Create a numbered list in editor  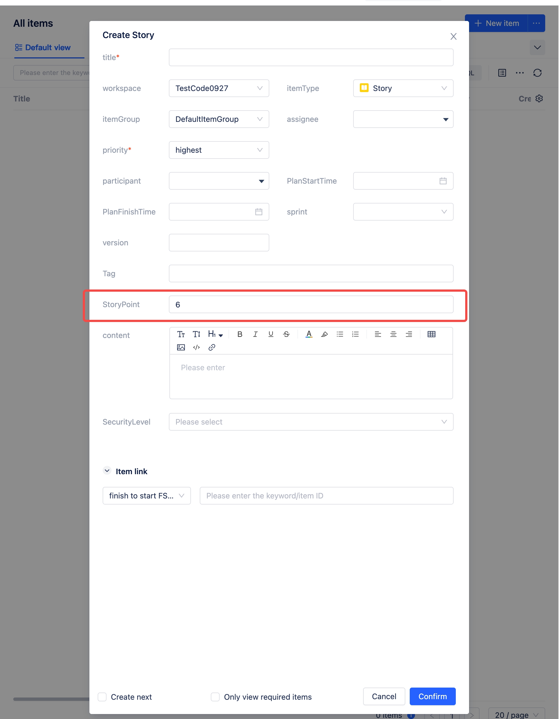[355, 334]
